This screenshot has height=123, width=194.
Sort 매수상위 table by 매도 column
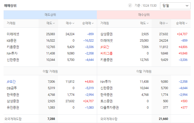144,23
